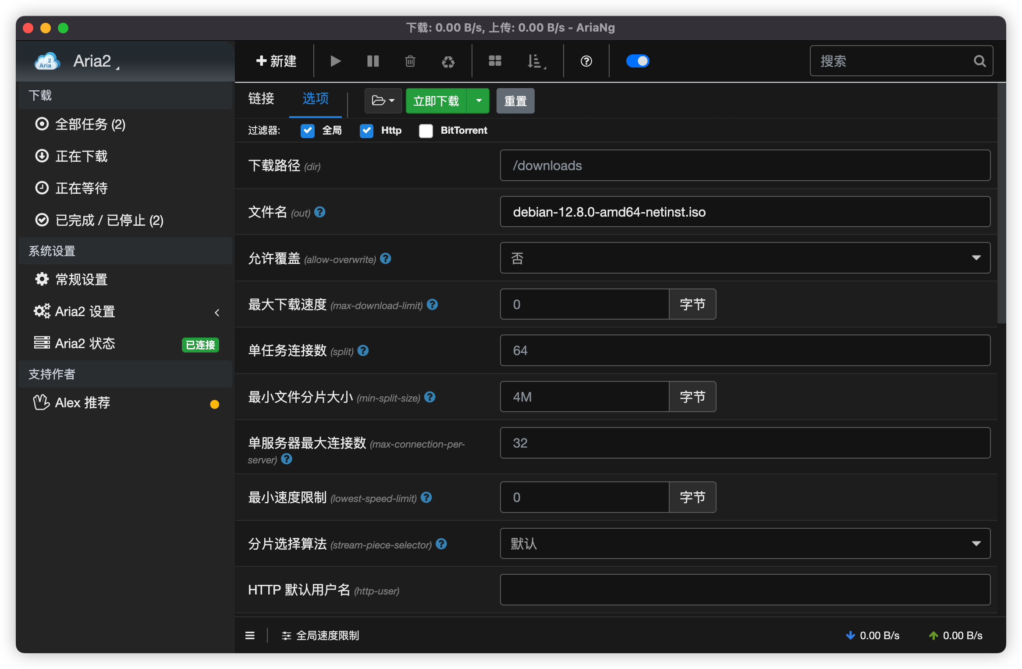Uncheck the 全局 filter checkbox
This screenshot has width=1022, height=669.
(308, 131)
